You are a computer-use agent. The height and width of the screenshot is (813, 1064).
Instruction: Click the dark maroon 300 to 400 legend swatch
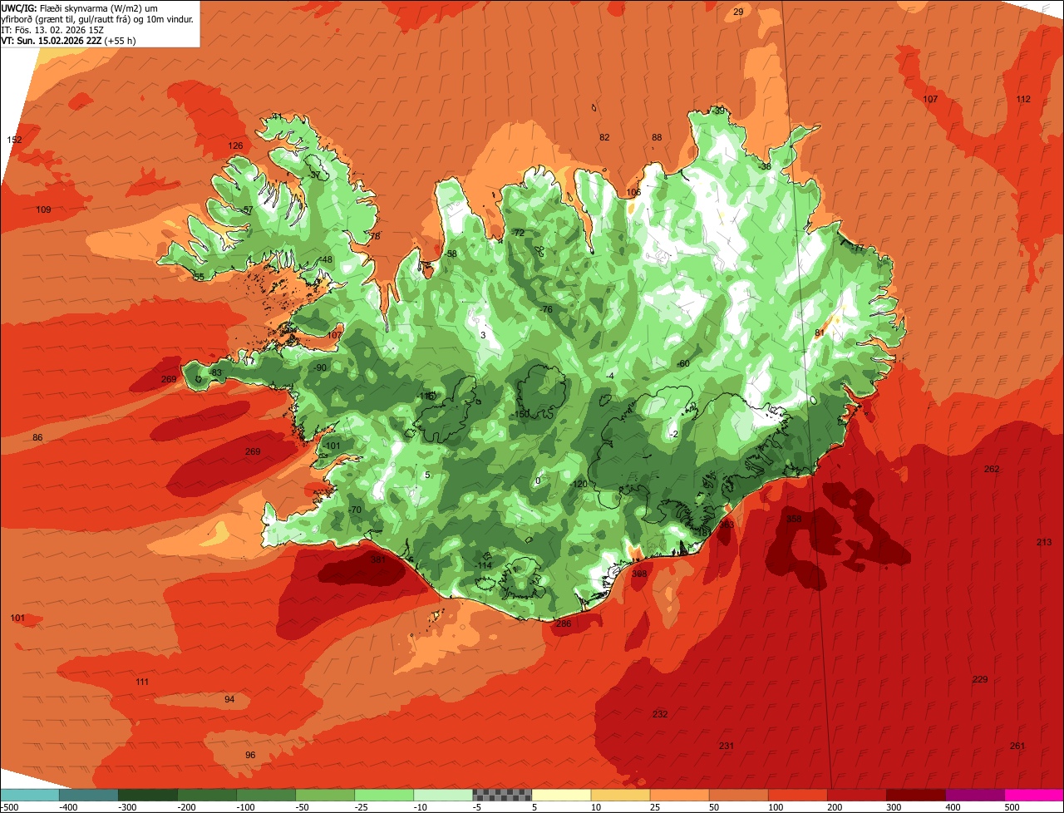point(916,795)
